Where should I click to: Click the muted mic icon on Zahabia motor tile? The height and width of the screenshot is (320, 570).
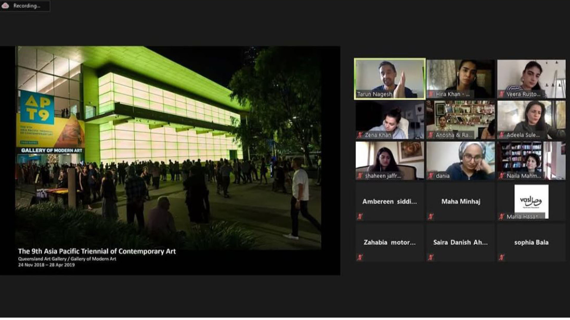[x=360, y=257]
